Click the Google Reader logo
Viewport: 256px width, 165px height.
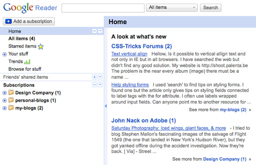pyautogui.click(x=30, y=8)
